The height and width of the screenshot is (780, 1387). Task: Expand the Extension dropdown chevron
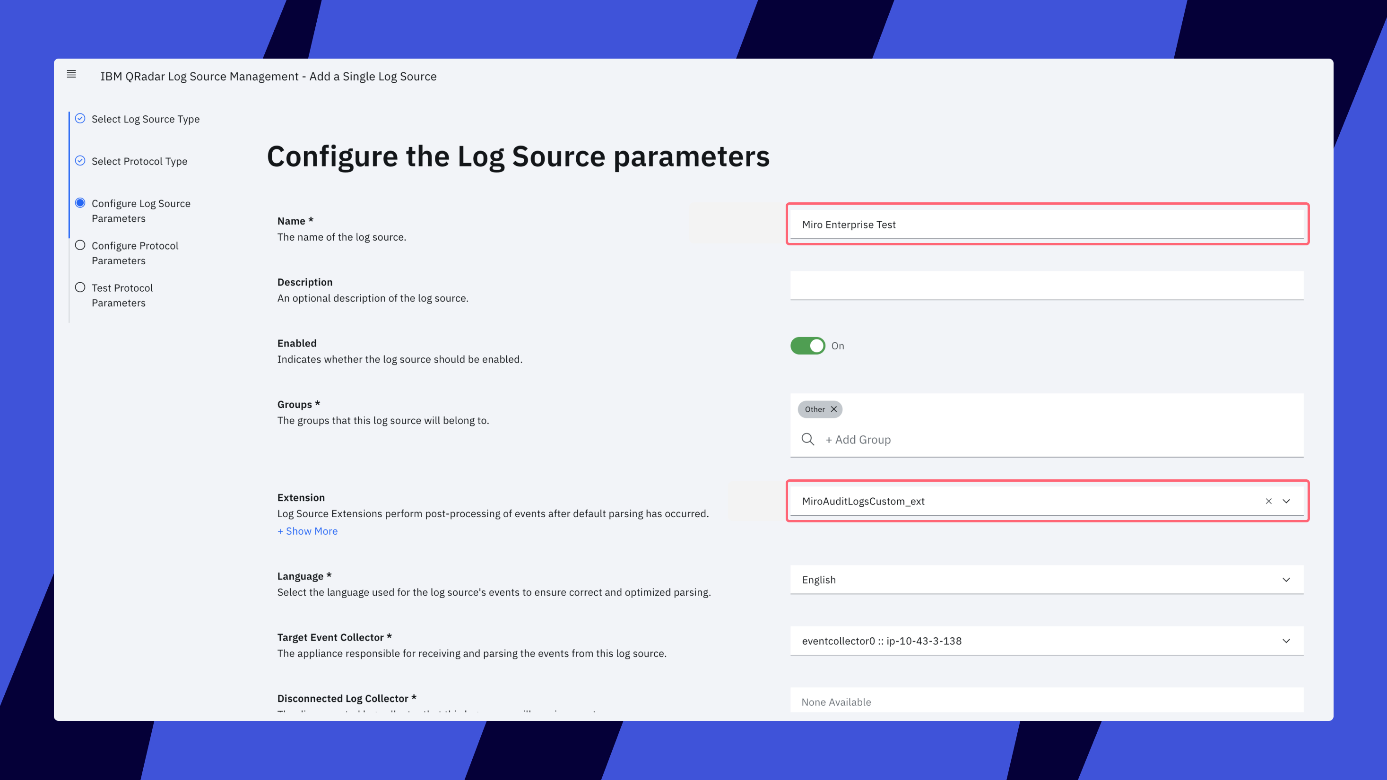[x=1286, y=501]
